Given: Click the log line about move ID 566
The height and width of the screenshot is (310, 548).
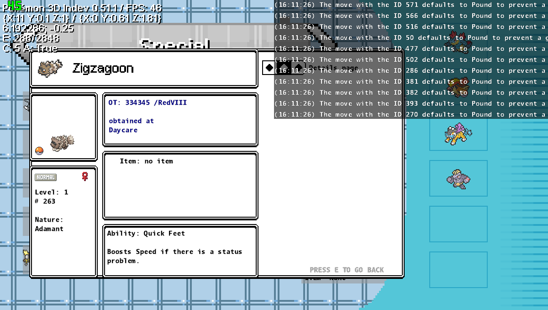Looking at the screenshot, I should [411, 16].
